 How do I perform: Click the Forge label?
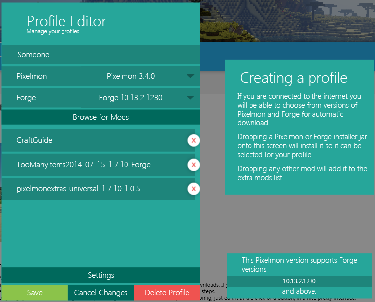26,98
